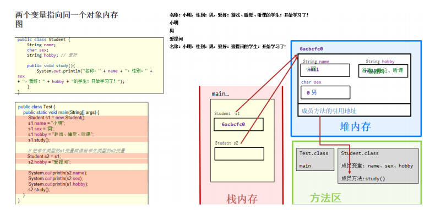The height and width of the screenshot is (210, 430).
Task: Click the 栈内存 label
Action: 242,199
